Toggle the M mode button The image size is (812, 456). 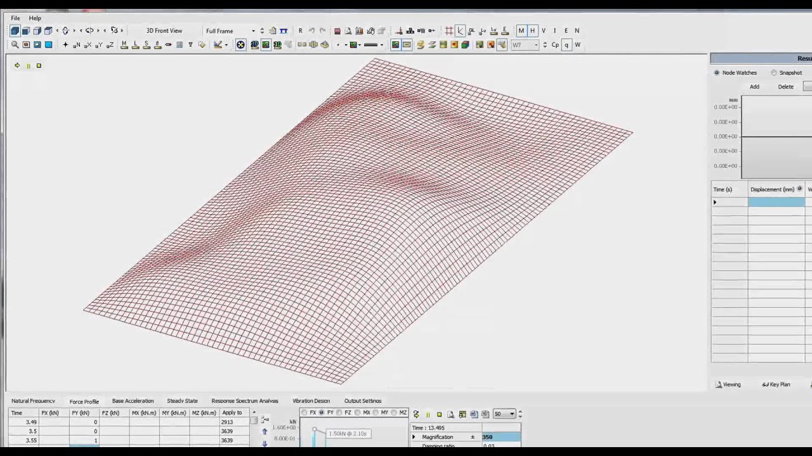click(x=521, y=30)
